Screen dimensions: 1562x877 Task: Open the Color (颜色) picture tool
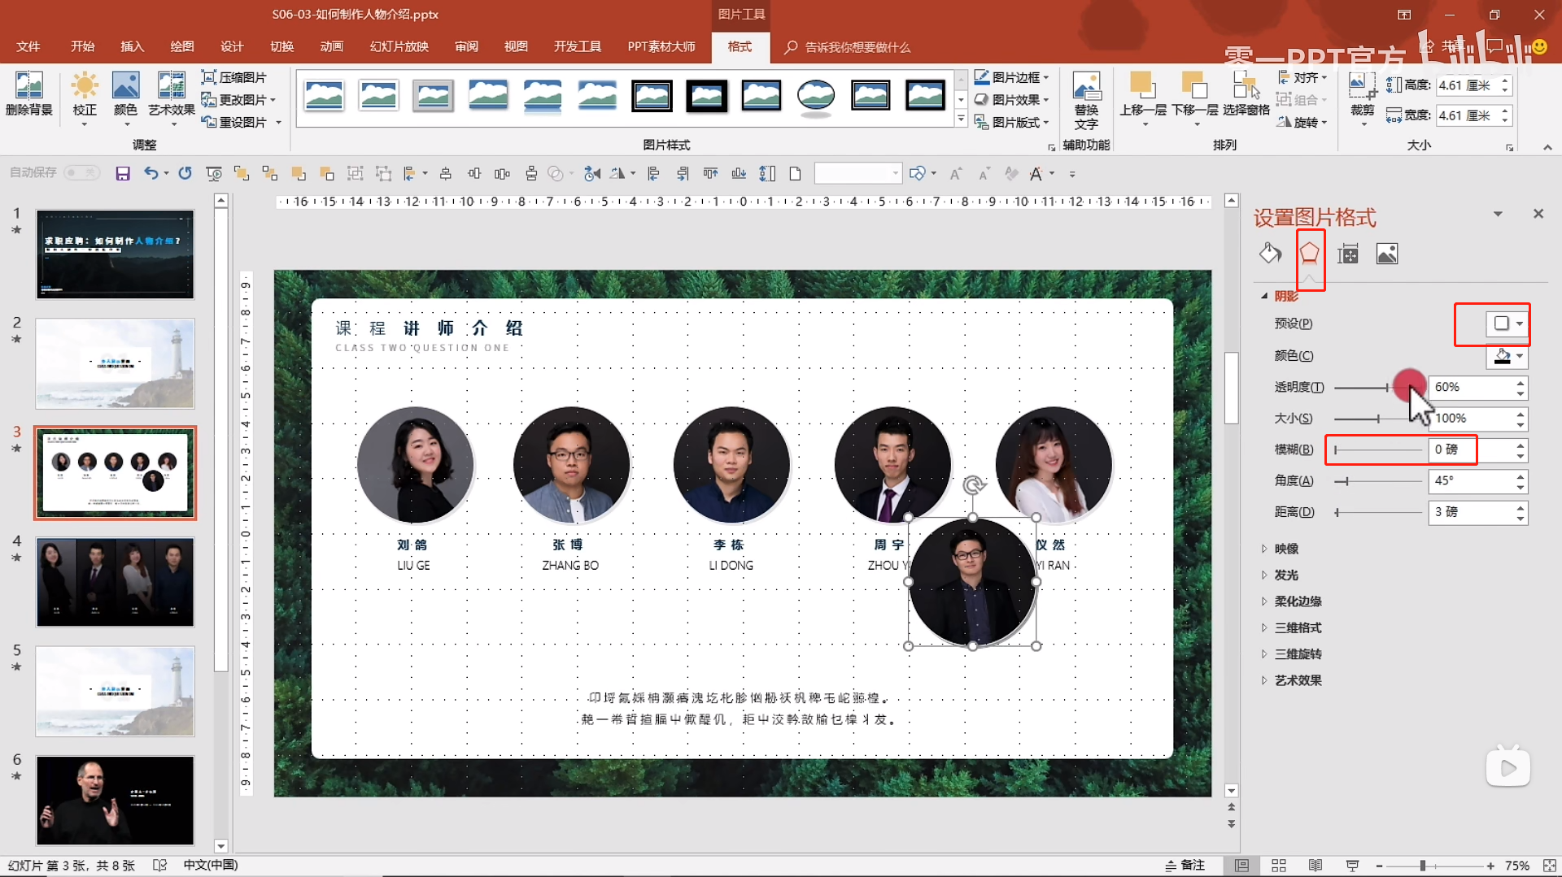point(125,98)
